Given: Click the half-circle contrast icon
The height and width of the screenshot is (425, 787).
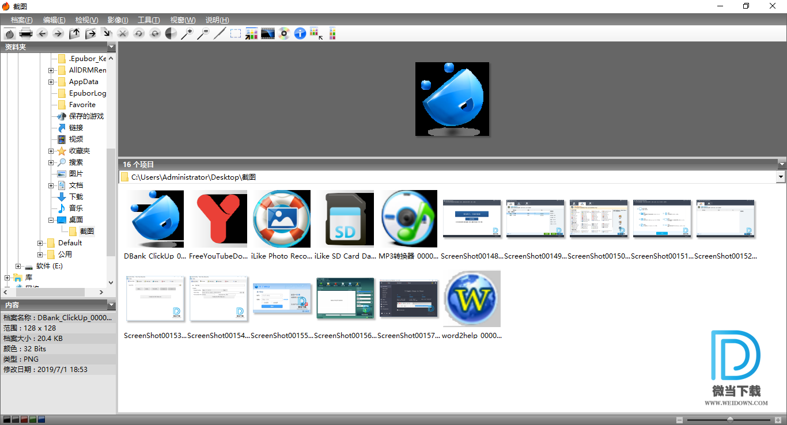Looking at the screenshot, I should 171,33.
